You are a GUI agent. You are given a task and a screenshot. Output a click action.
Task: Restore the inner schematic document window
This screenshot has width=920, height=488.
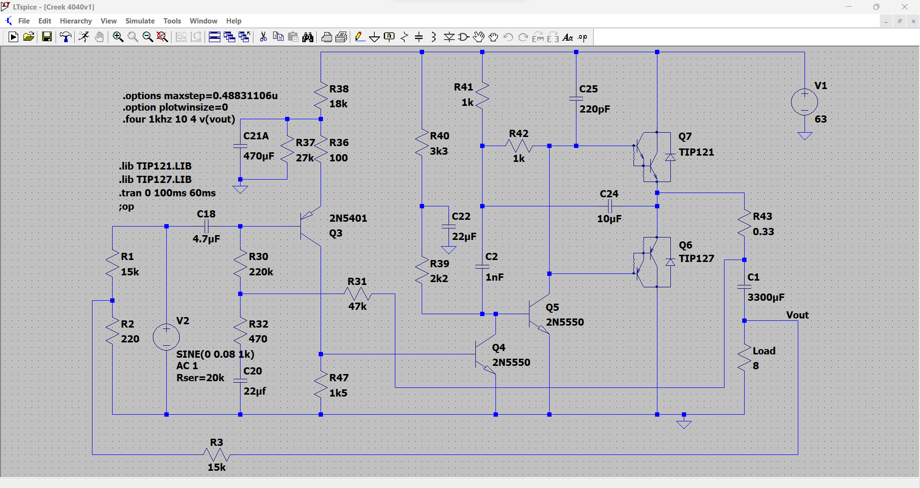pos(899,21)
